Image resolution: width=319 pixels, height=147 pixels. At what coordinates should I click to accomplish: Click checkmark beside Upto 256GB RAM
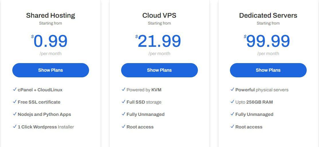tap(232, 102)
